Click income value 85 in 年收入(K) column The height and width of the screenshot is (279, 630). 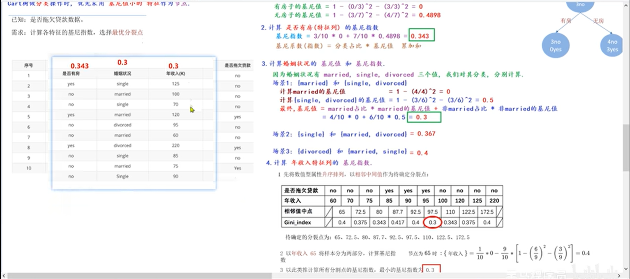coord(175,155)
